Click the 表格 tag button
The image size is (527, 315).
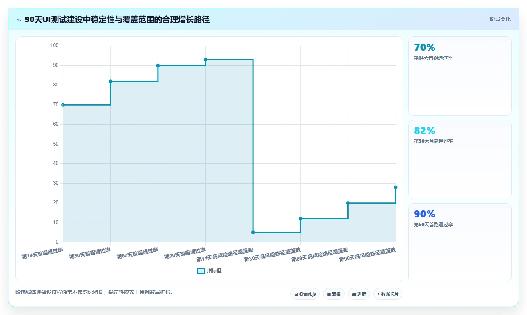coord(334,294)
